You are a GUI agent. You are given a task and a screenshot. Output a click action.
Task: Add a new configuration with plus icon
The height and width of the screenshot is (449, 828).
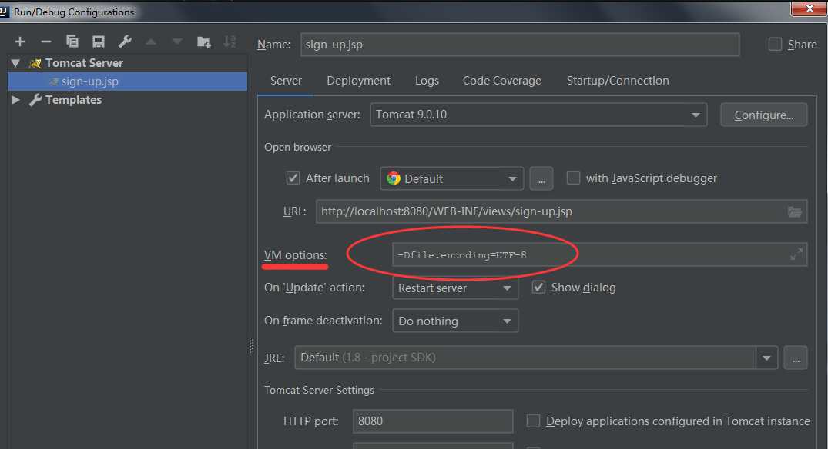(x=20, y=42)
